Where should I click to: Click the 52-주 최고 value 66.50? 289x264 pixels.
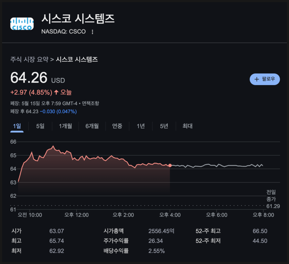260,231
